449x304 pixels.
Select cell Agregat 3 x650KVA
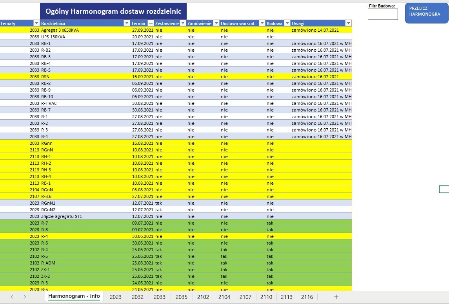85,30
